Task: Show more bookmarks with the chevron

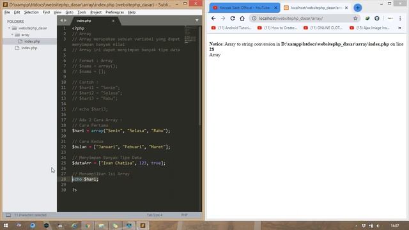Action: (x=399, y=28)
